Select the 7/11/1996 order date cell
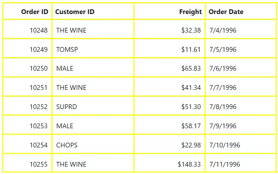 point(225,164)
